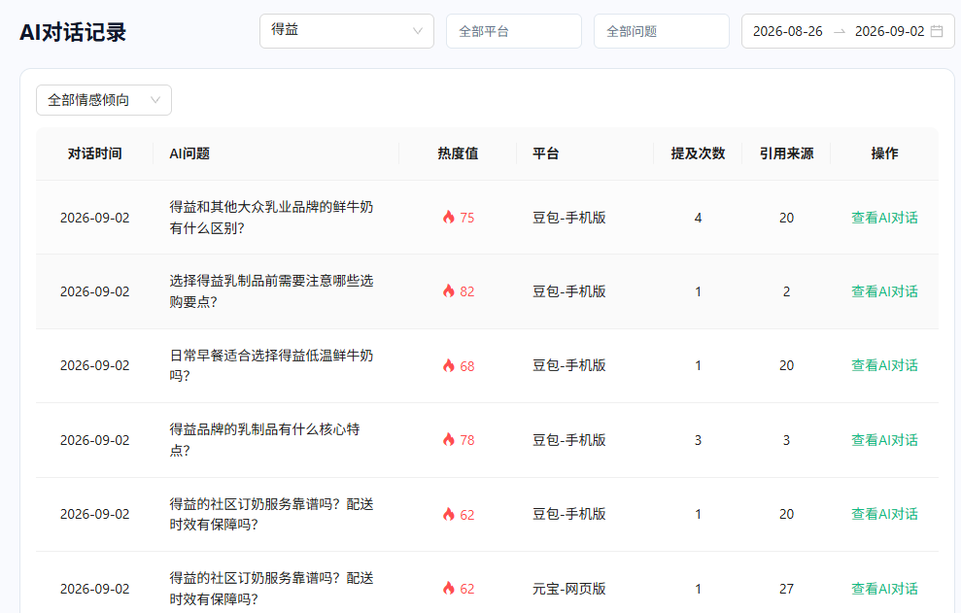Click platform 元宝-网页版 cell
This screenshot has width=961, height=613.
tap(568, 589)
